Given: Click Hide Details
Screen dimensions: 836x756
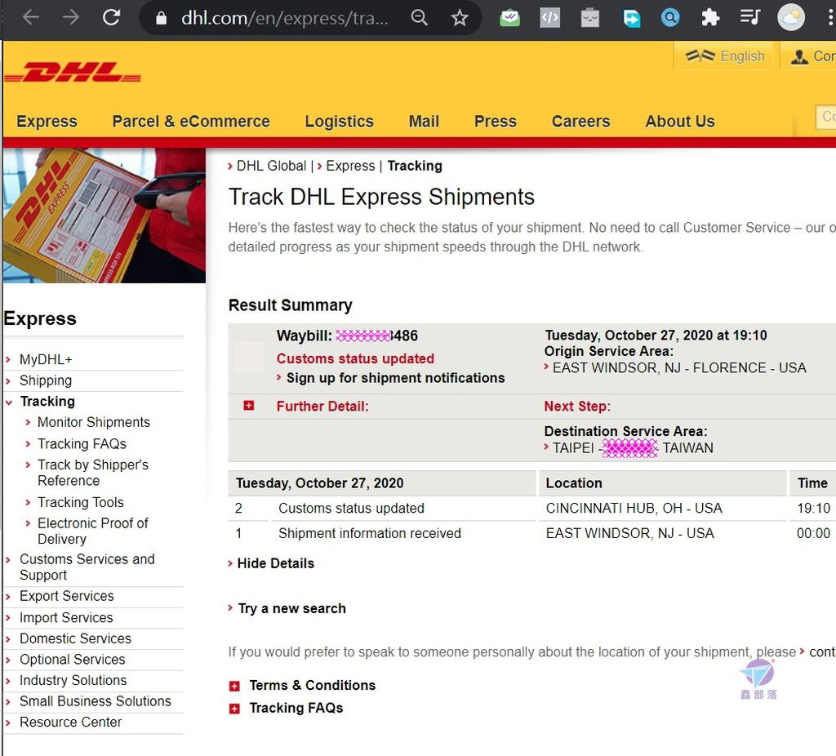Looking at the screenshot, I should [275, 563].
